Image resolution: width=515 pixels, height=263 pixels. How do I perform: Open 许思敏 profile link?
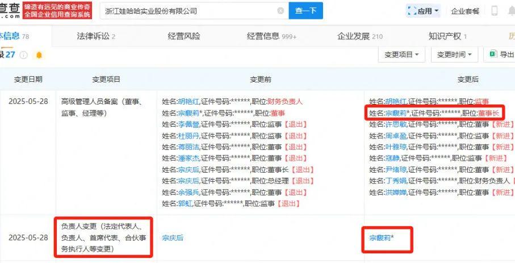tap(395, 124)
